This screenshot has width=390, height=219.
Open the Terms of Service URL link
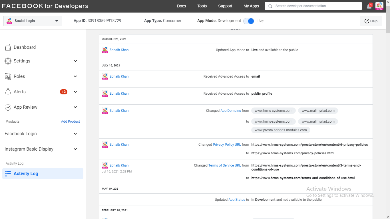click(225, 165)
